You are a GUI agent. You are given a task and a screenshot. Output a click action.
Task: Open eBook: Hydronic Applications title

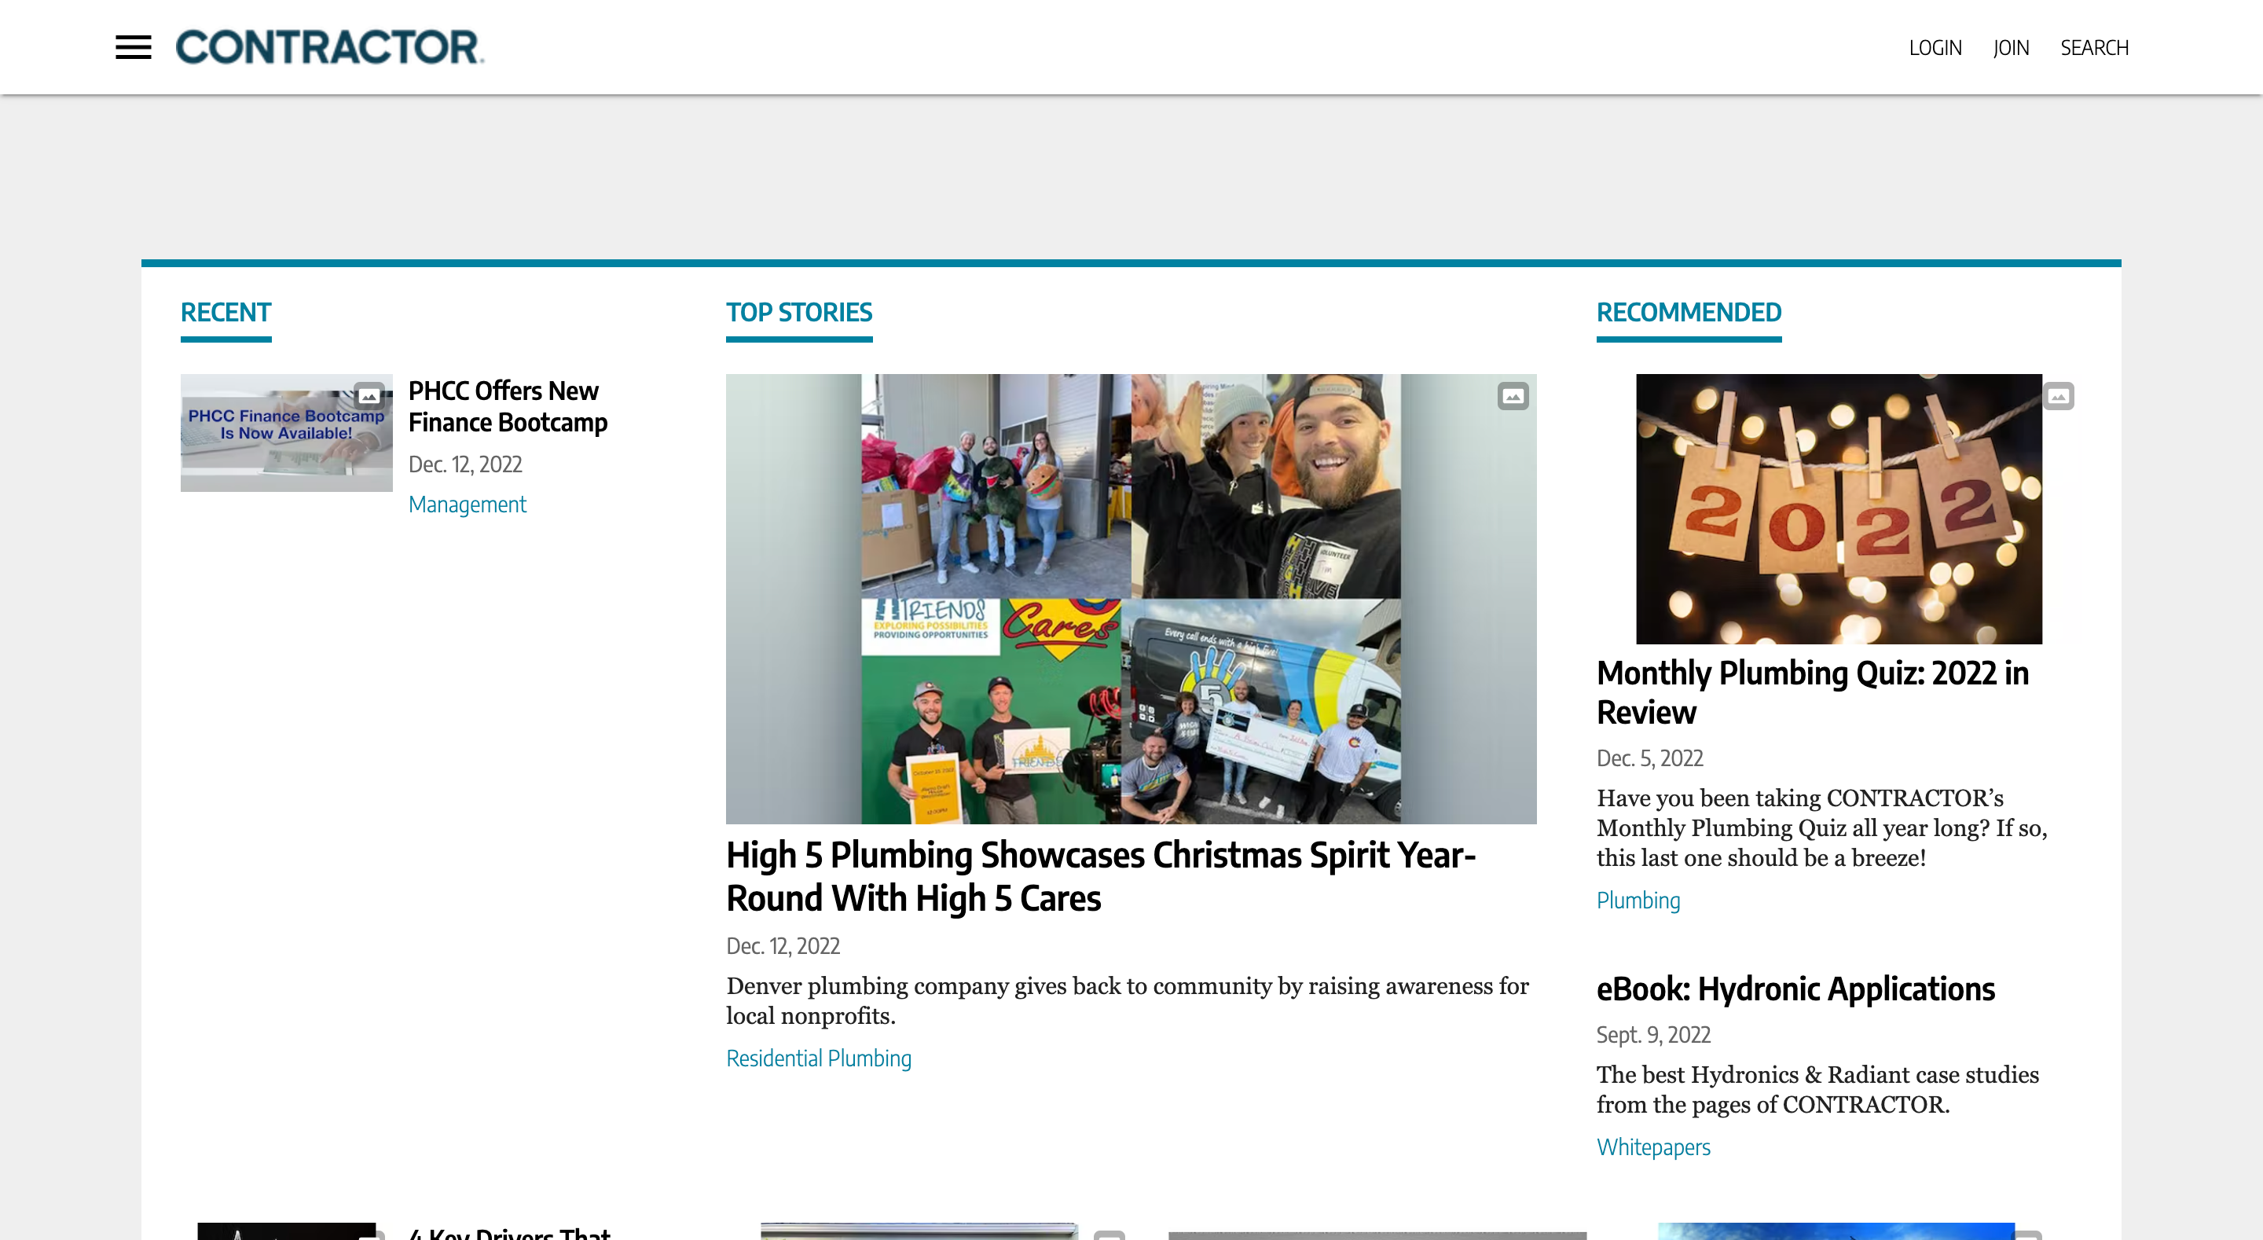pos(1795,989)
